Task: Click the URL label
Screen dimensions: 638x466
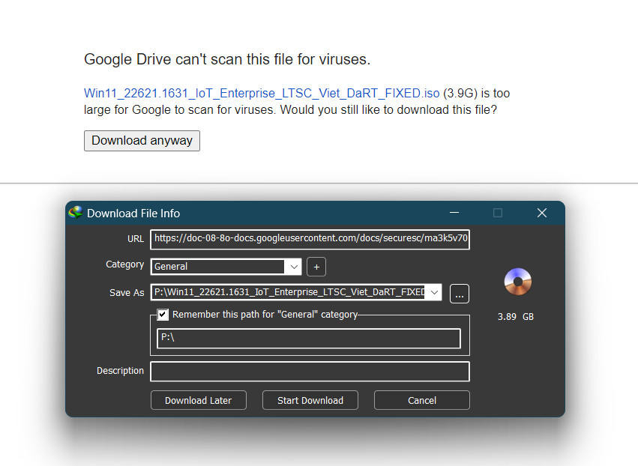Action: coord(136,239)
